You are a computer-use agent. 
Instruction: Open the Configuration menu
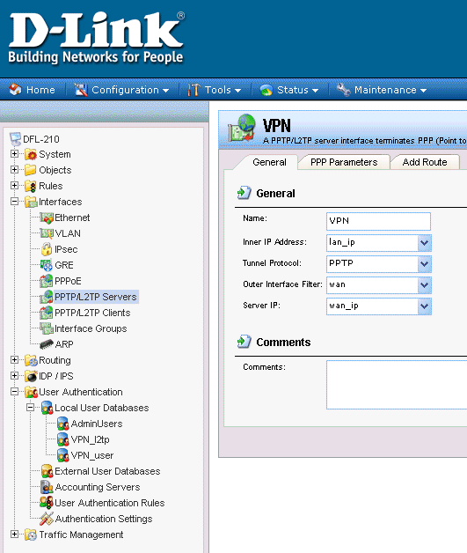(x=122, y=90)
